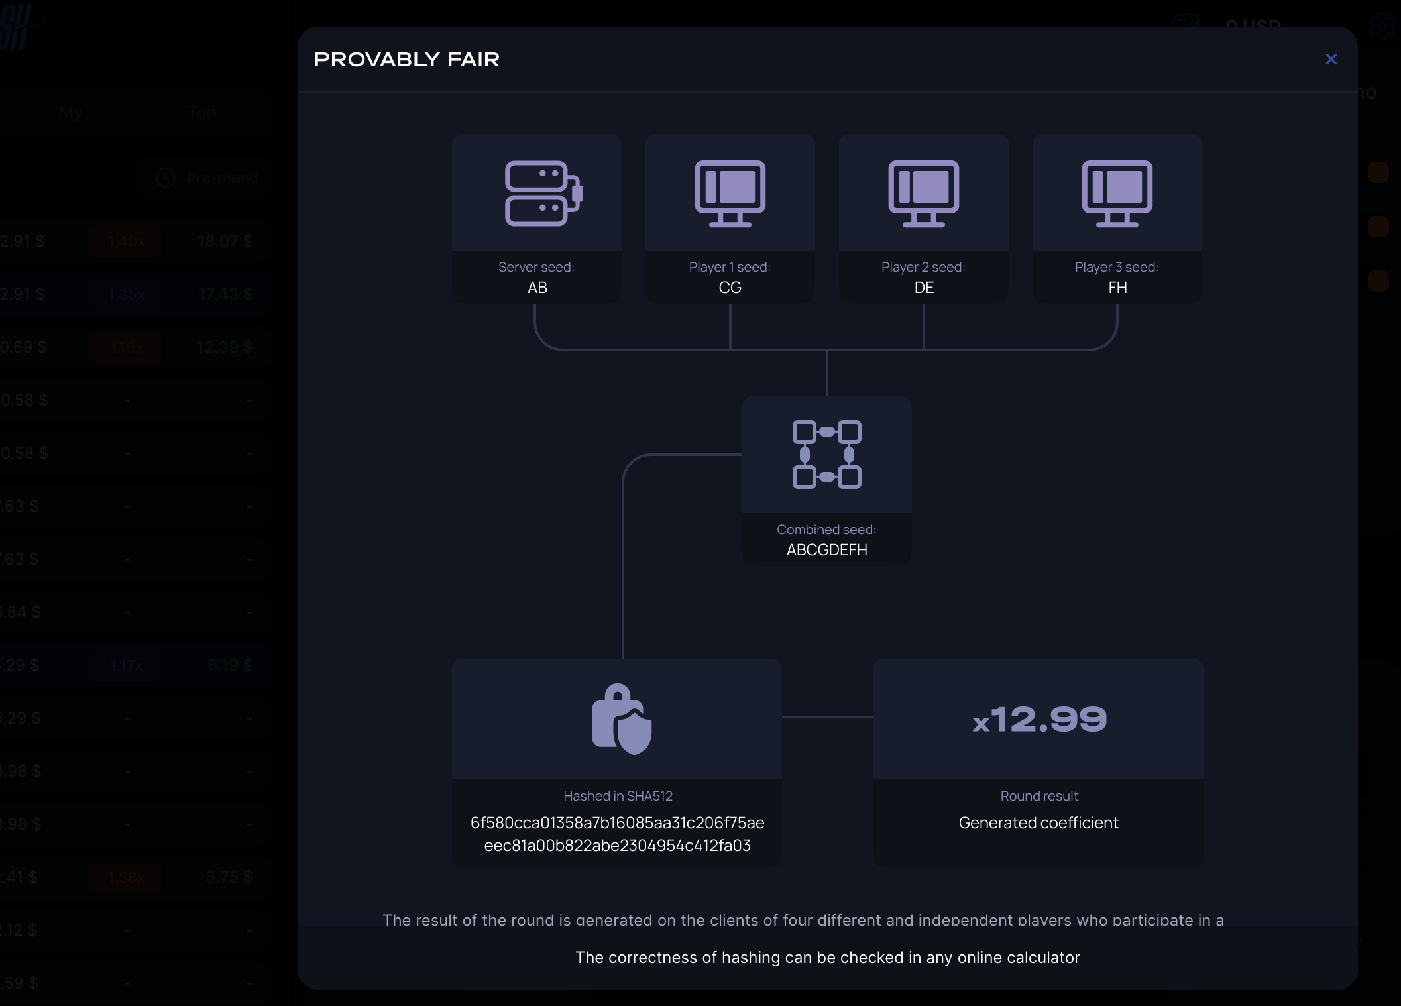Viewport: 1401px width, 1006px height.
Task: Click the 1.40x multiplier badge
Action: coord(127,241)
